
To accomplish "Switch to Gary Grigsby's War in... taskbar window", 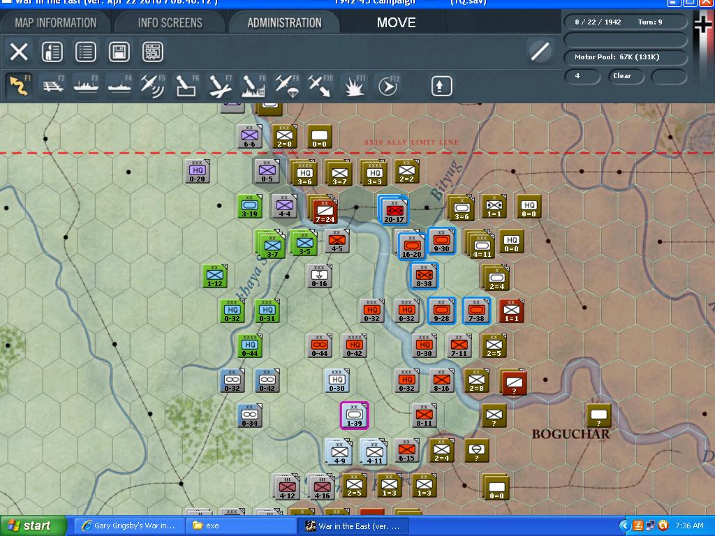I will tap(129, 526).
